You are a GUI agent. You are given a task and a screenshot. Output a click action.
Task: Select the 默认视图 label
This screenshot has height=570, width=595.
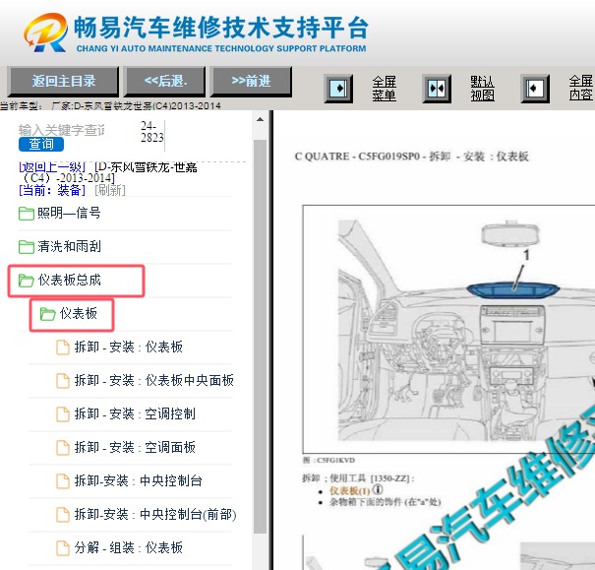482,89
